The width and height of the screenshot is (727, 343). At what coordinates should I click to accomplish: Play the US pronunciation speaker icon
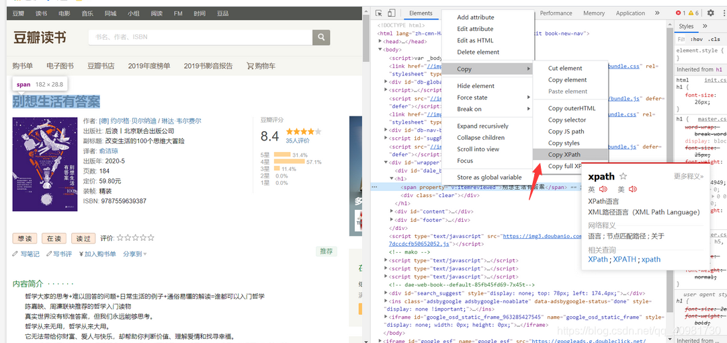tap(633, 190)
